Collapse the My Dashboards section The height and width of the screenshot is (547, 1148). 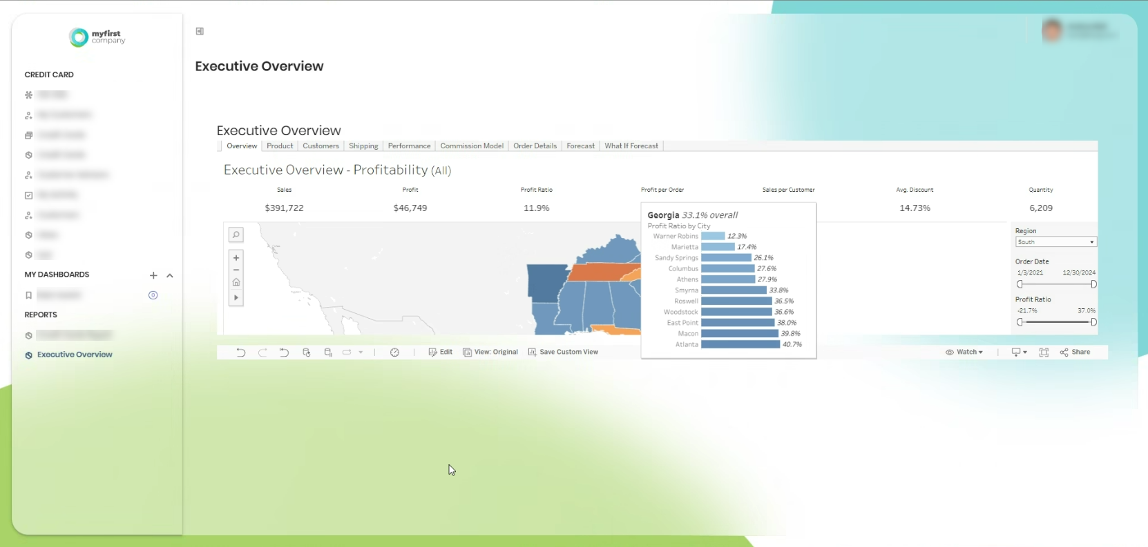[x=170, y=275]
